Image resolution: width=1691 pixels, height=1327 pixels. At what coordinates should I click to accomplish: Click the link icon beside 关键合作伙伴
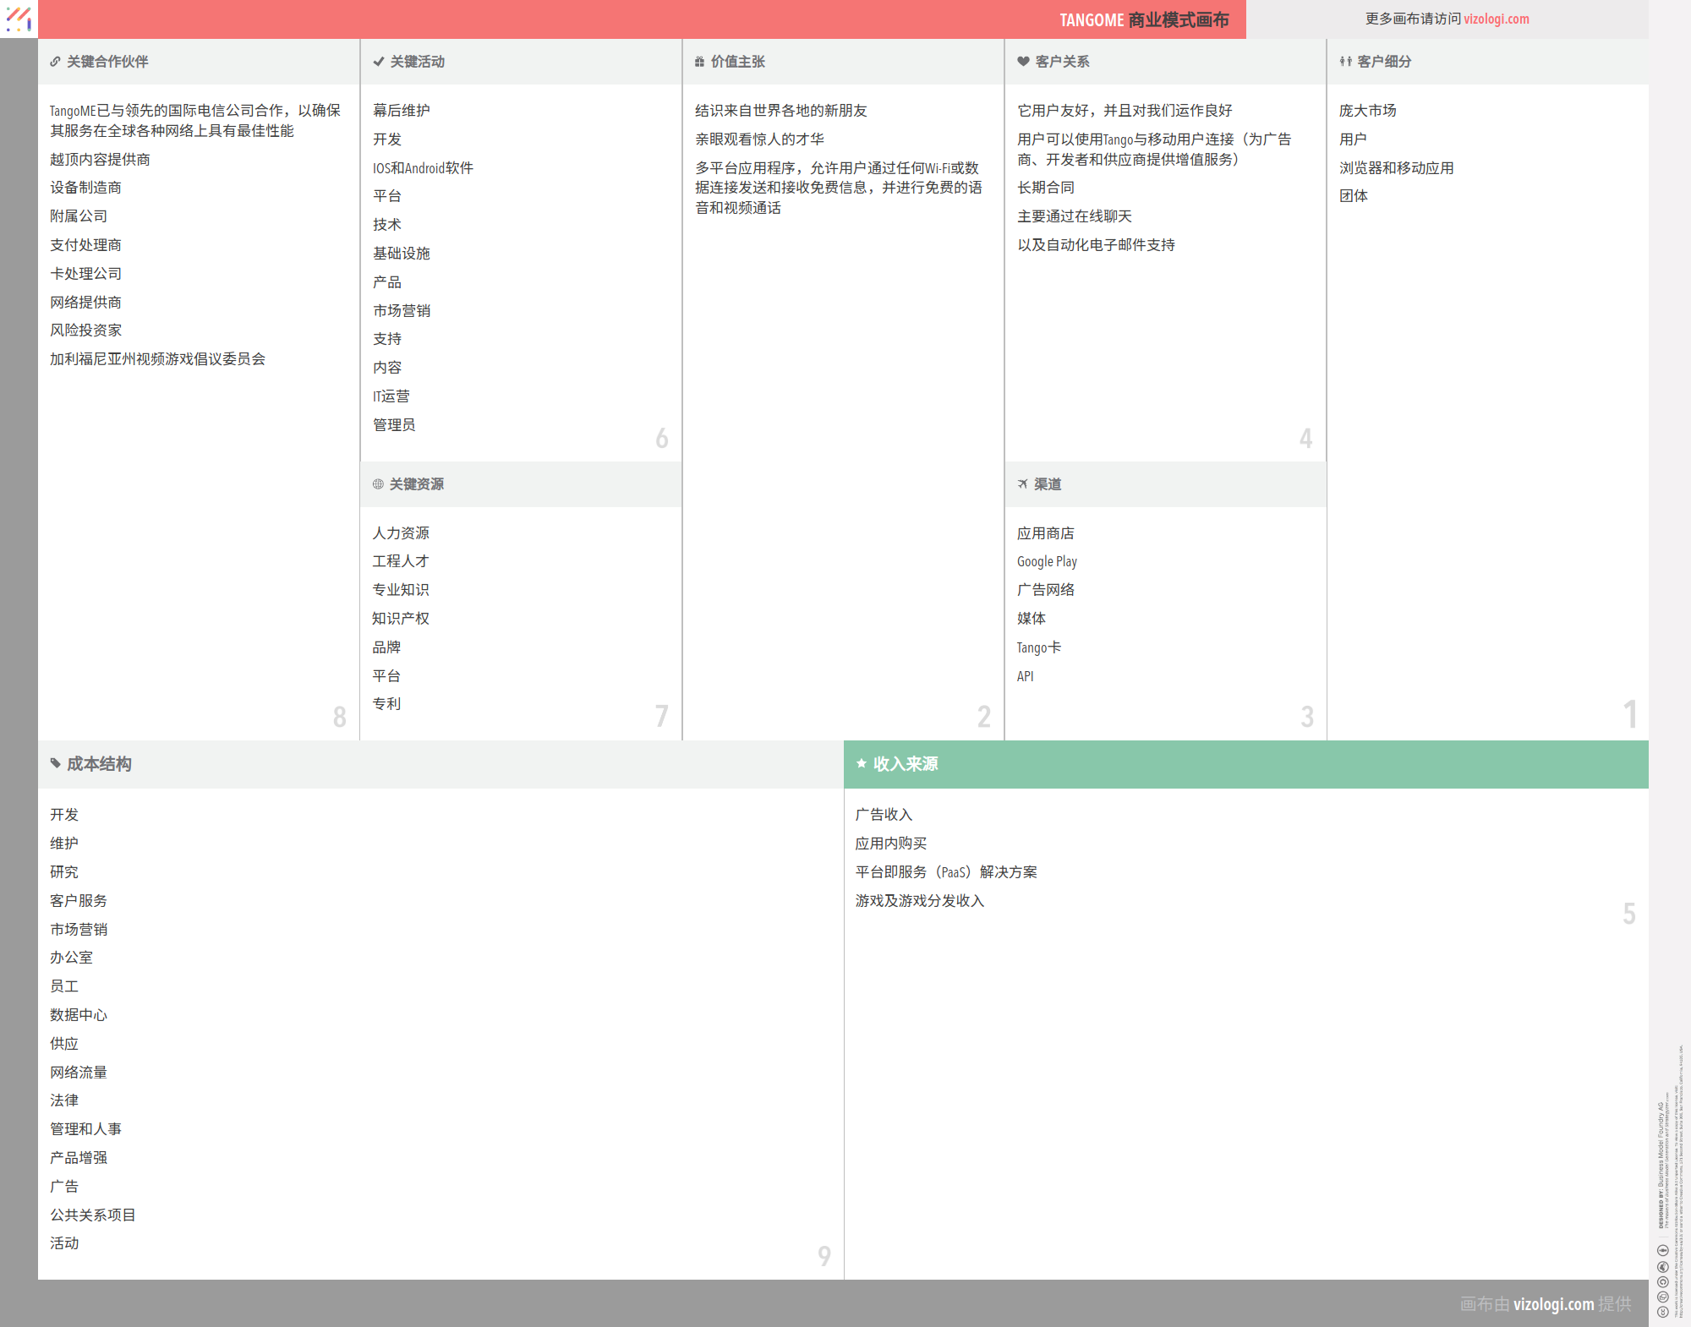coord(55,62)
